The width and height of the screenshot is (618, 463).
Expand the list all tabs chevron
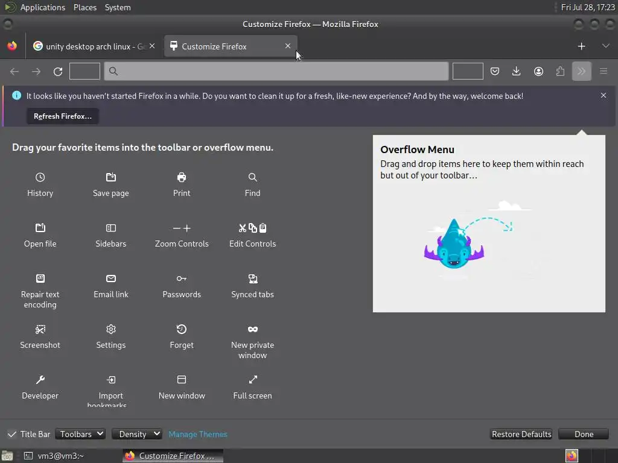(606, 46)
